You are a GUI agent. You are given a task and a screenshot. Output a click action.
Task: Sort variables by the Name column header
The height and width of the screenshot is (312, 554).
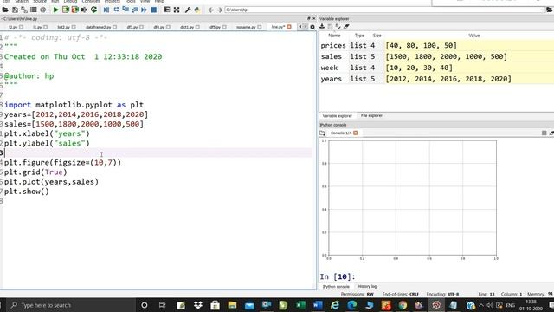(334, 36)
